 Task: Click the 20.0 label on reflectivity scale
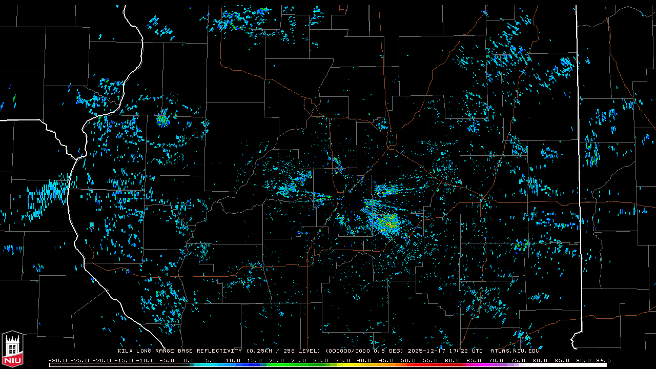pos(277,361)
